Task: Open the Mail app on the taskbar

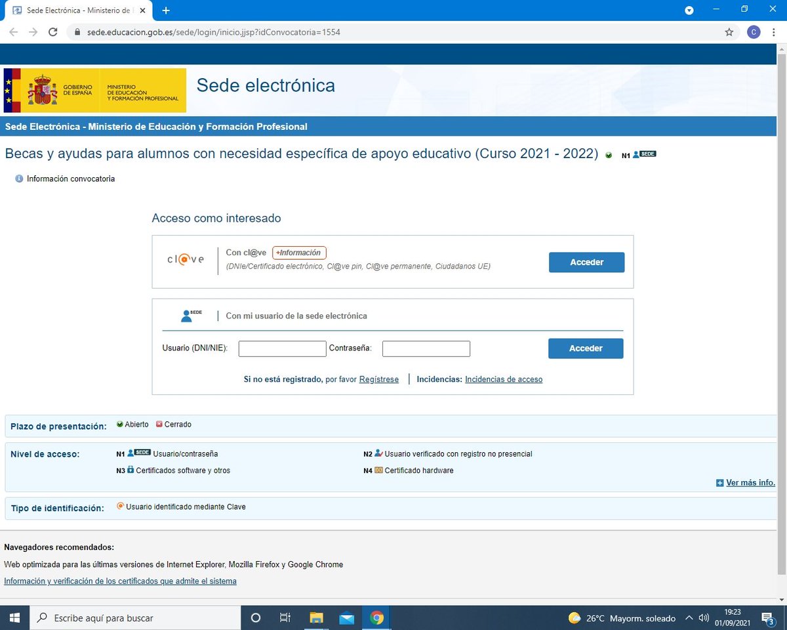Action: coord(347,618)
